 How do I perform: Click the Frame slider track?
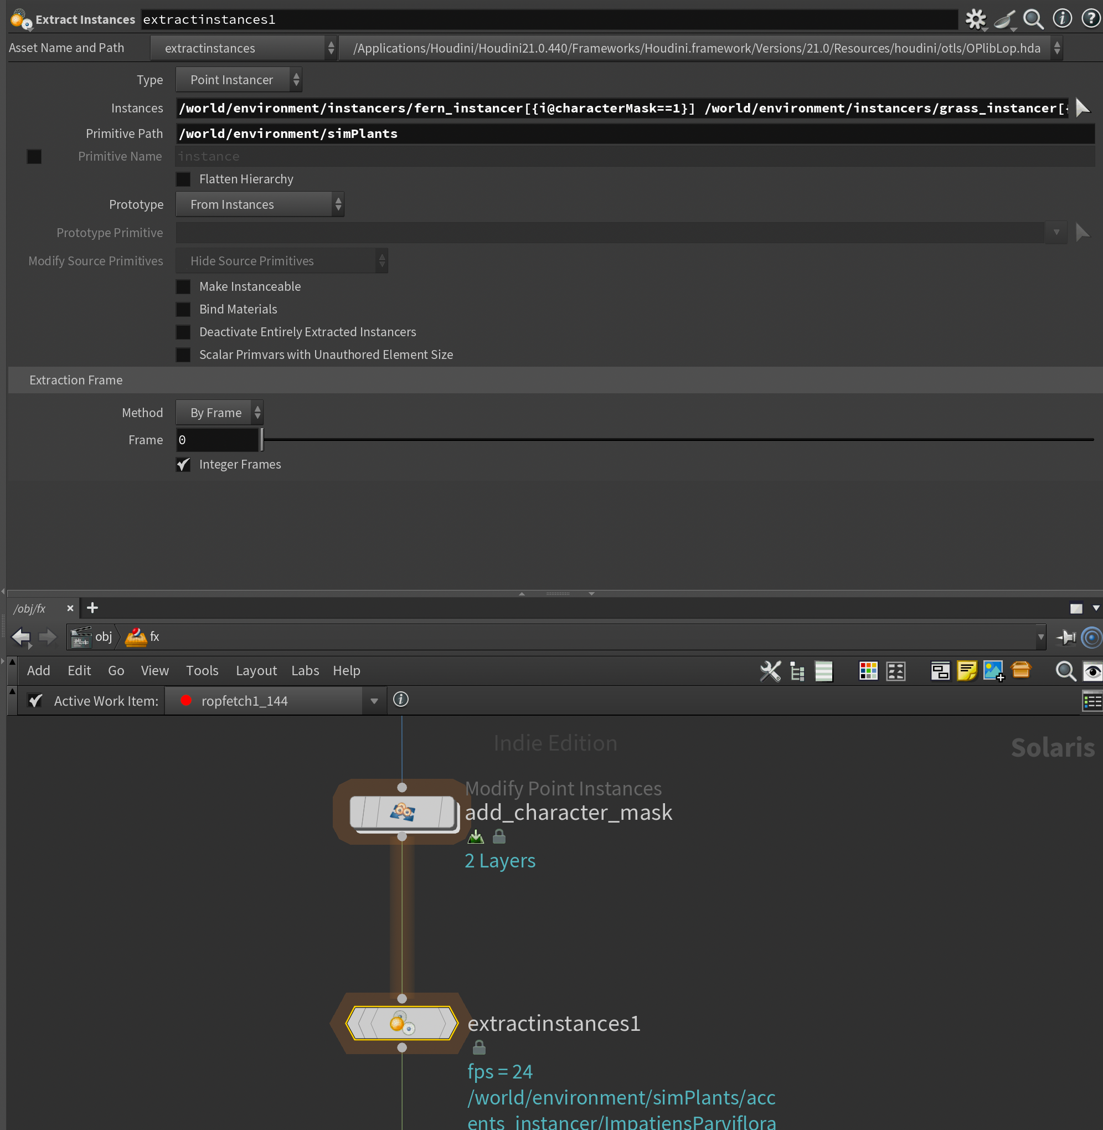point(678,440)
